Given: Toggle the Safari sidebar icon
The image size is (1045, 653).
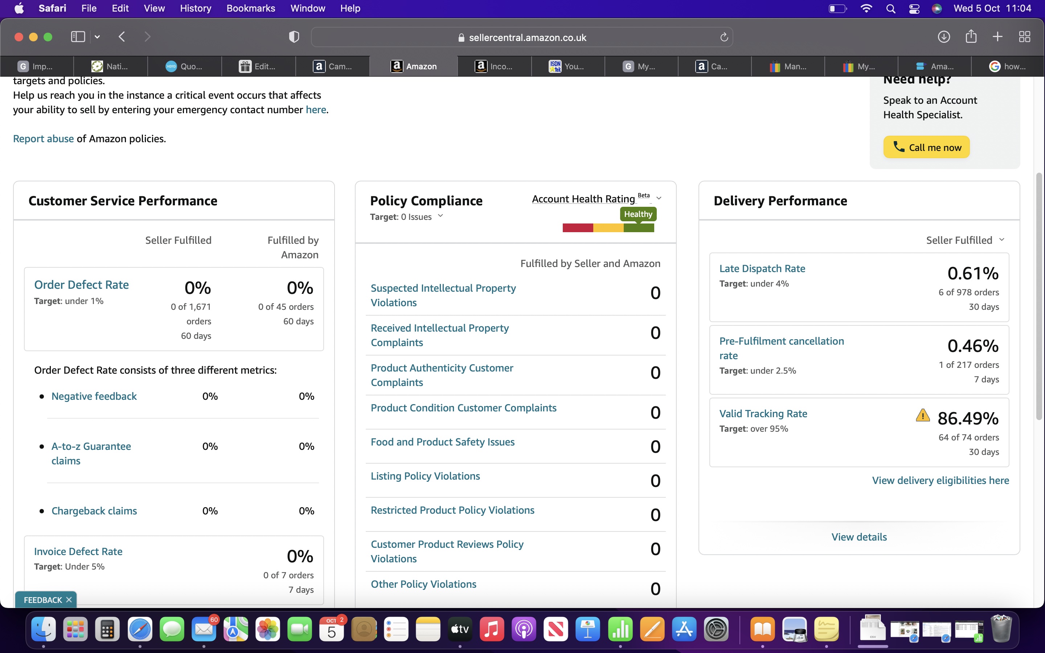Looking at the screenshot, I should click(78, 37).
